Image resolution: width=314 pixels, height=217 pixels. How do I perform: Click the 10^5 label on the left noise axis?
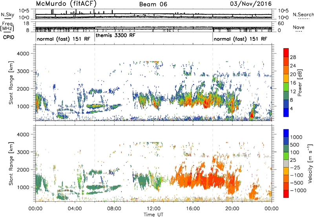(x=24, y=11)
